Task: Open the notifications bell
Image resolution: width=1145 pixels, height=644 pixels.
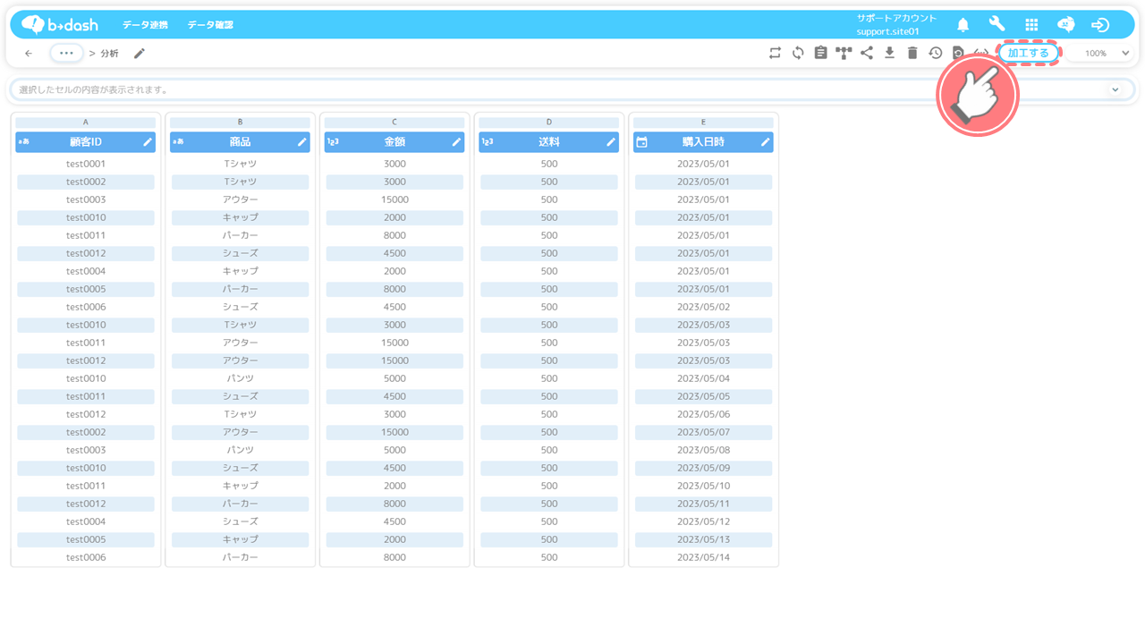Action: pyautogui.click(x=963, y=25)
